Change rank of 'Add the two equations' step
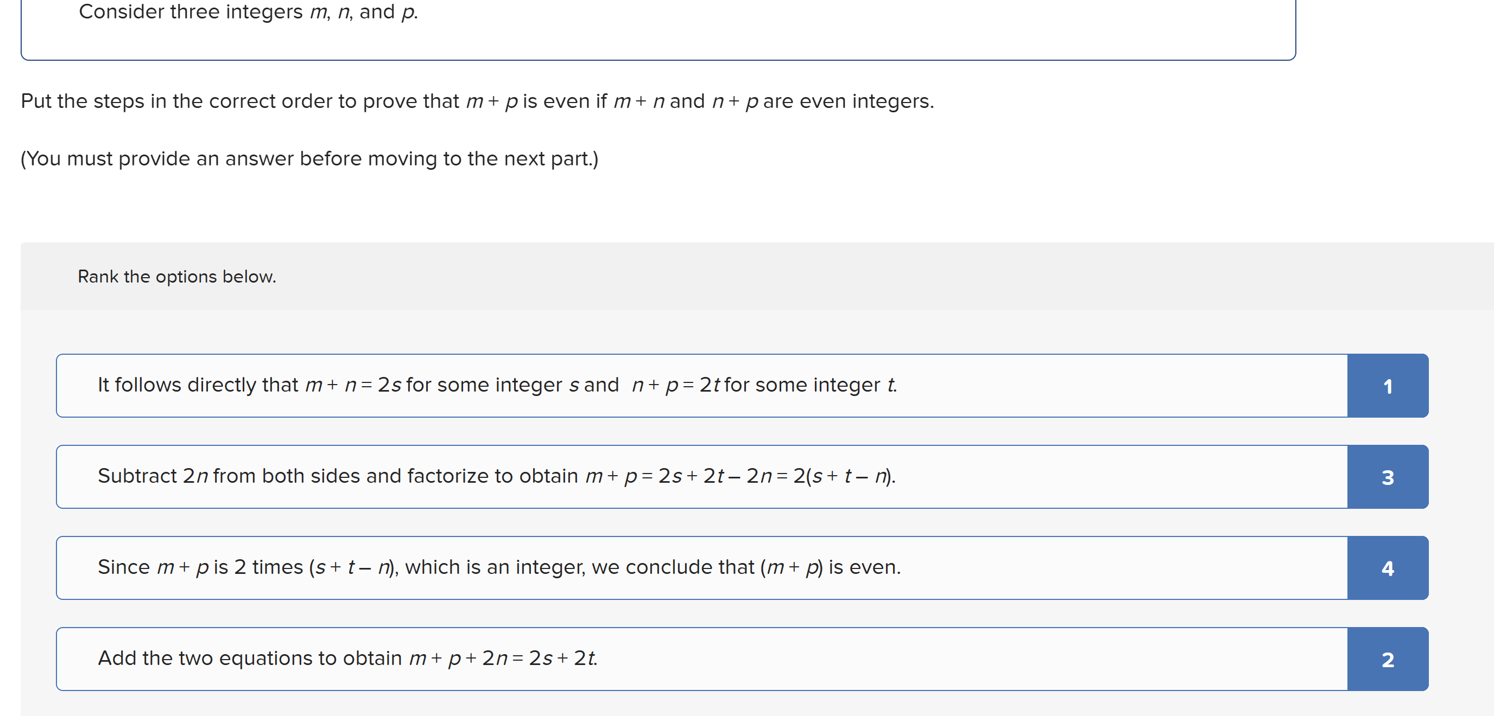 point(1388,659)
